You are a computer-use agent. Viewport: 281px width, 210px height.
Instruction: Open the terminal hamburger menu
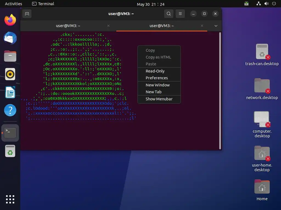(180, 14)
